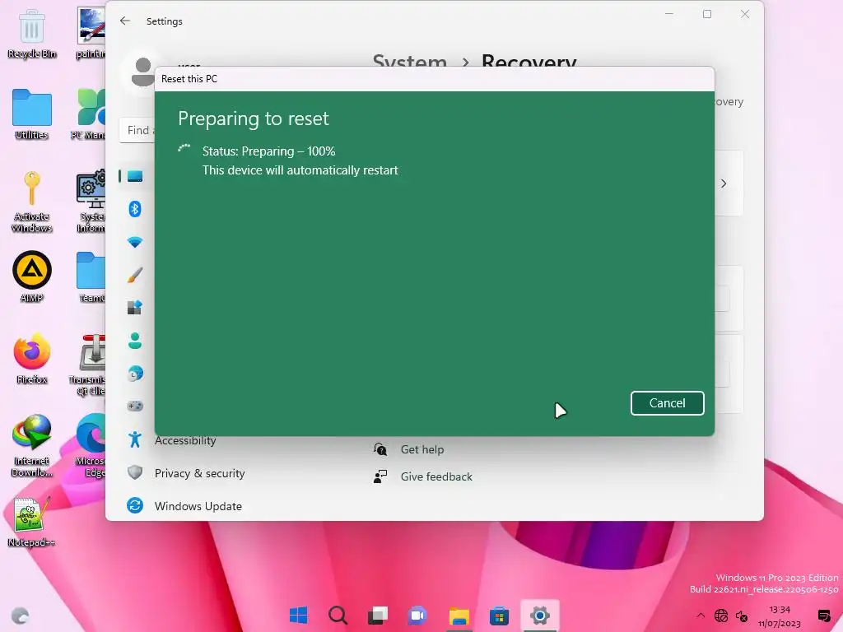Open Gaming controller icon in sidebar
This screenshot has width=843, height=632.
coord(135,406)
